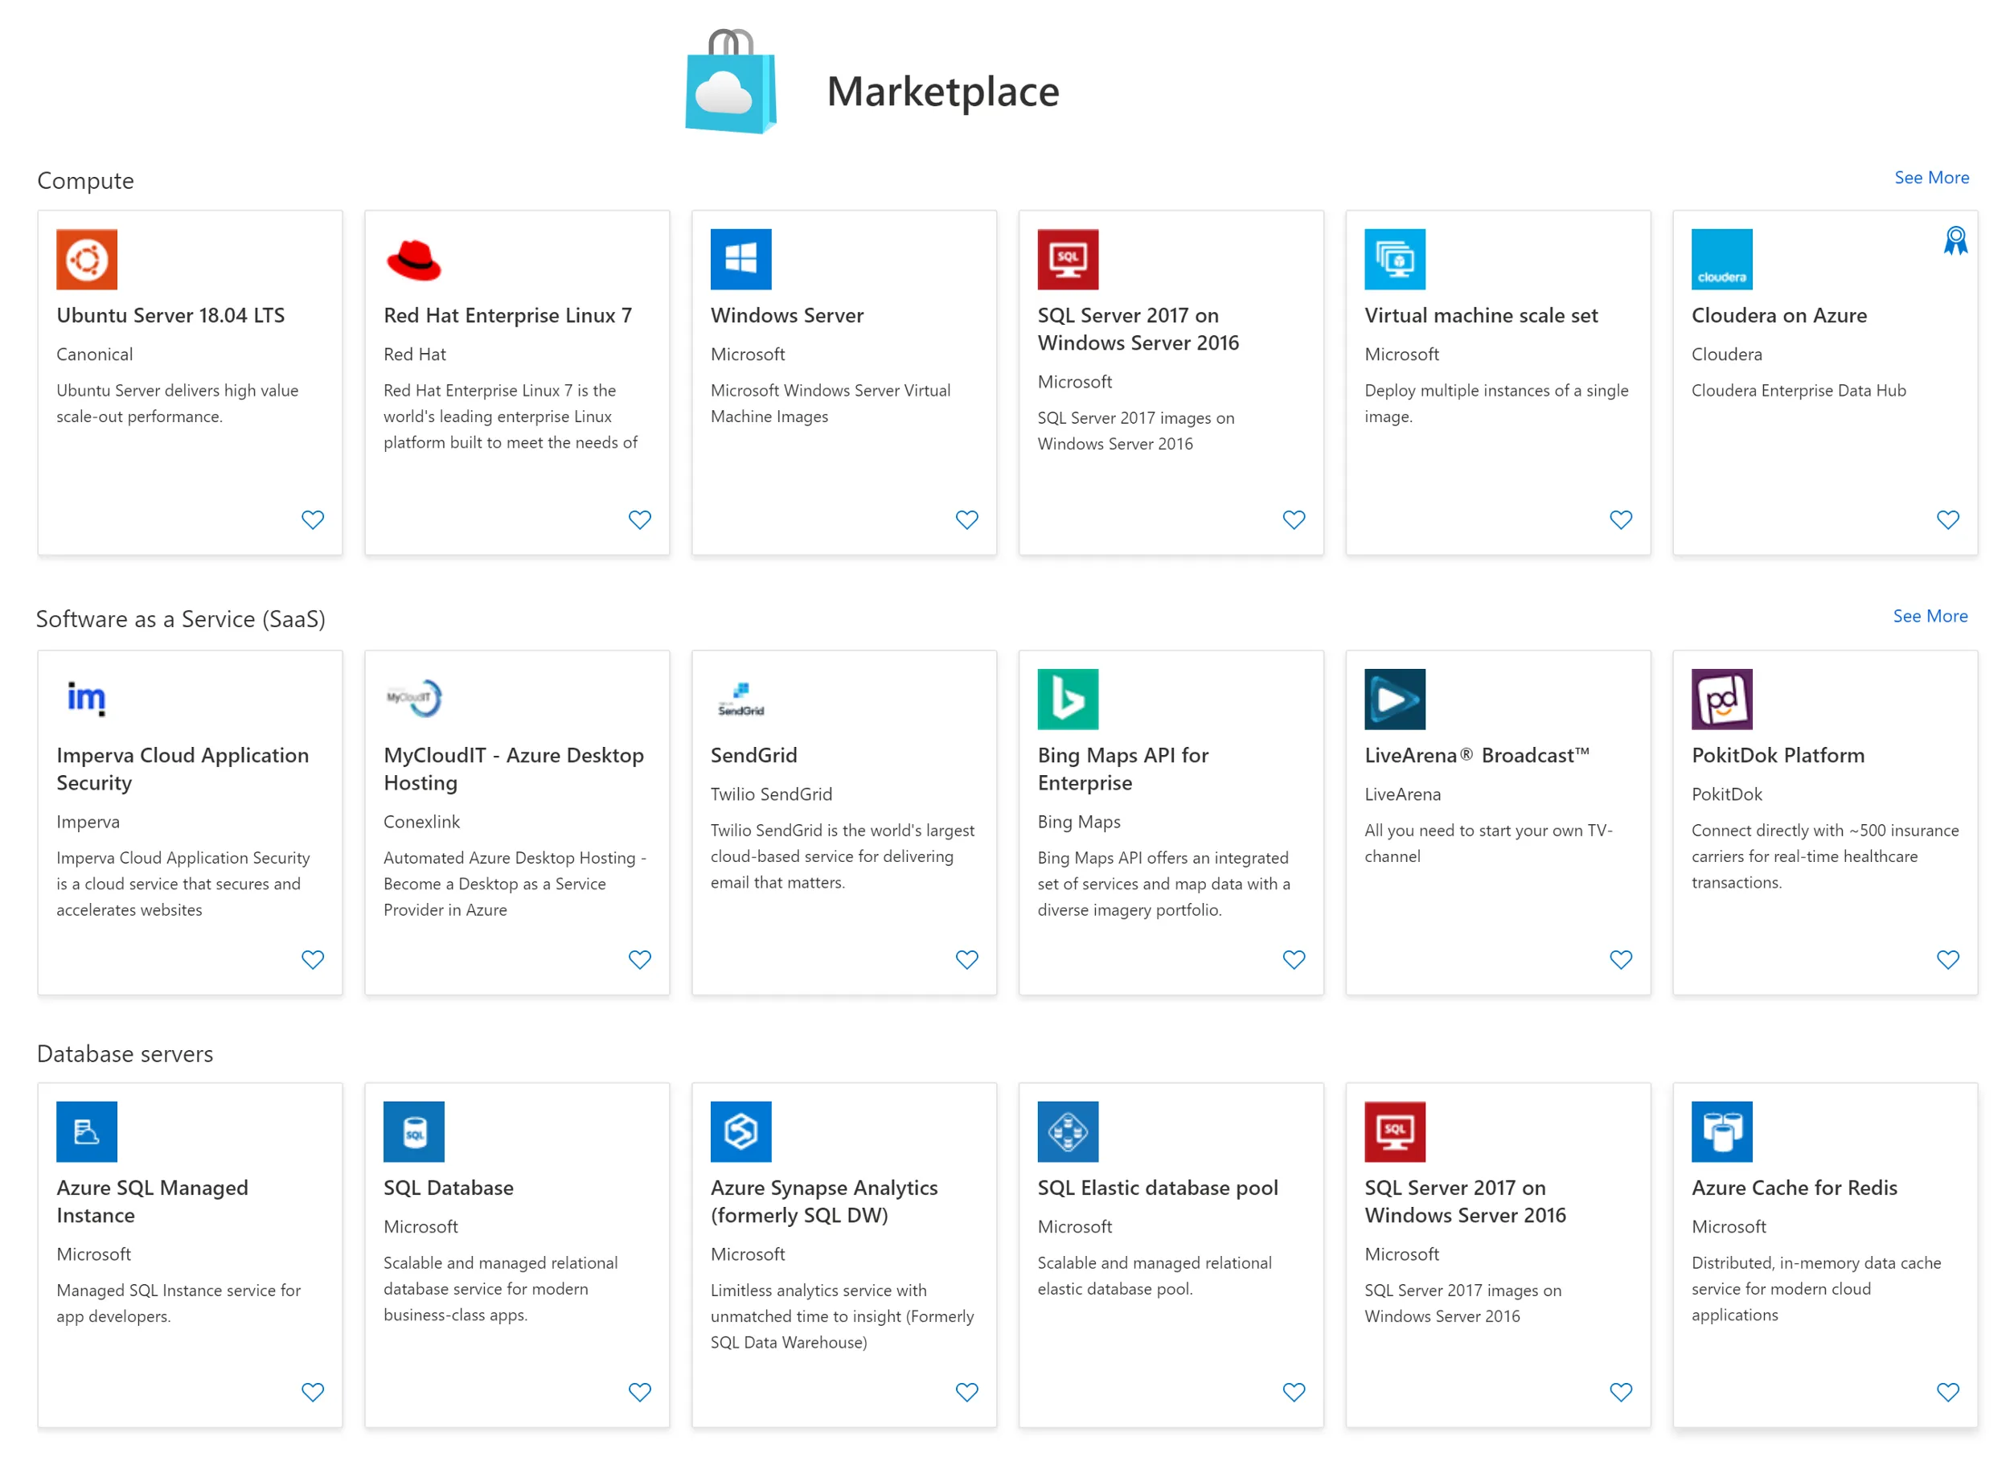Image resolution: width=2010 pixels, height=1461 pixels.
Task: Toggle heart on Database servers SQL Server 2017
Action: click(x=1621, y=1392)
